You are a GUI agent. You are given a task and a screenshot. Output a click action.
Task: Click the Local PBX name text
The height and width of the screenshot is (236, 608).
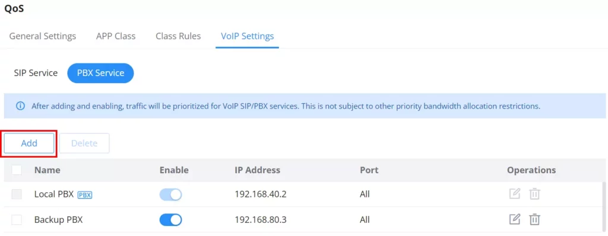54,194
